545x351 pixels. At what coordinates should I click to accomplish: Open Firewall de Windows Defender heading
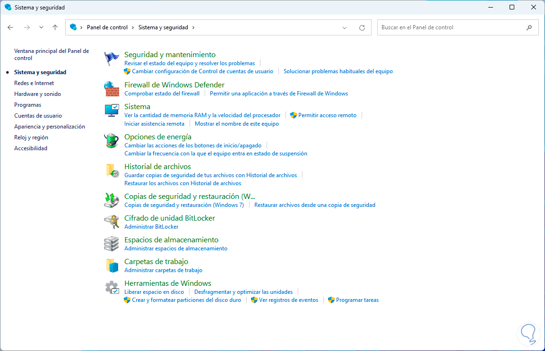(x=174, y=85)
